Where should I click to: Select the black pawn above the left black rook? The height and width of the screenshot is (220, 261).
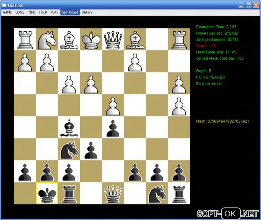[x=69, y=172]
